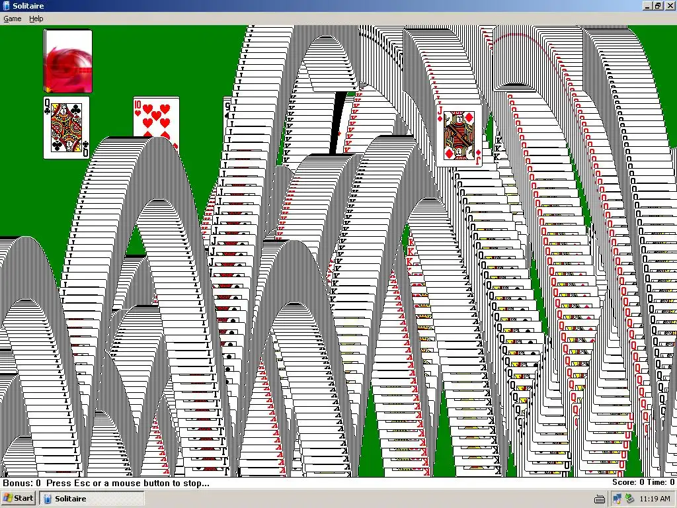Click the 'Press Esc or a mouse button to stop...' text
677x508 pixels.
point(128,483)
